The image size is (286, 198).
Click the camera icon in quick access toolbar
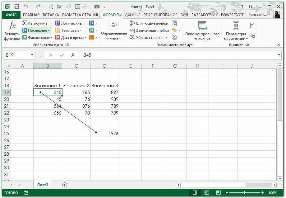point(97,7)
